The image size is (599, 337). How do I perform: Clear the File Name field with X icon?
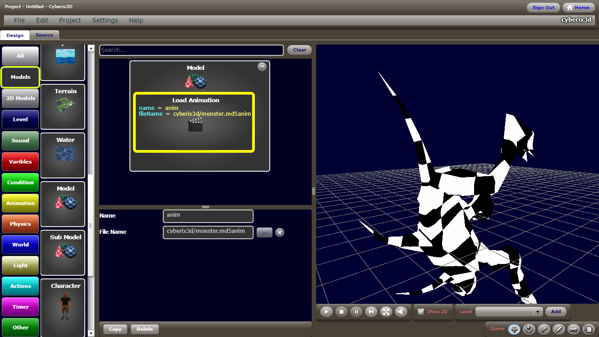(x=280, y=232)
